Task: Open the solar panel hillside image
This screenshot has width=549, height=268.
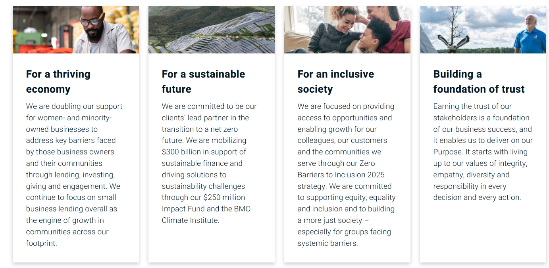Action: [x=211, y=30]
